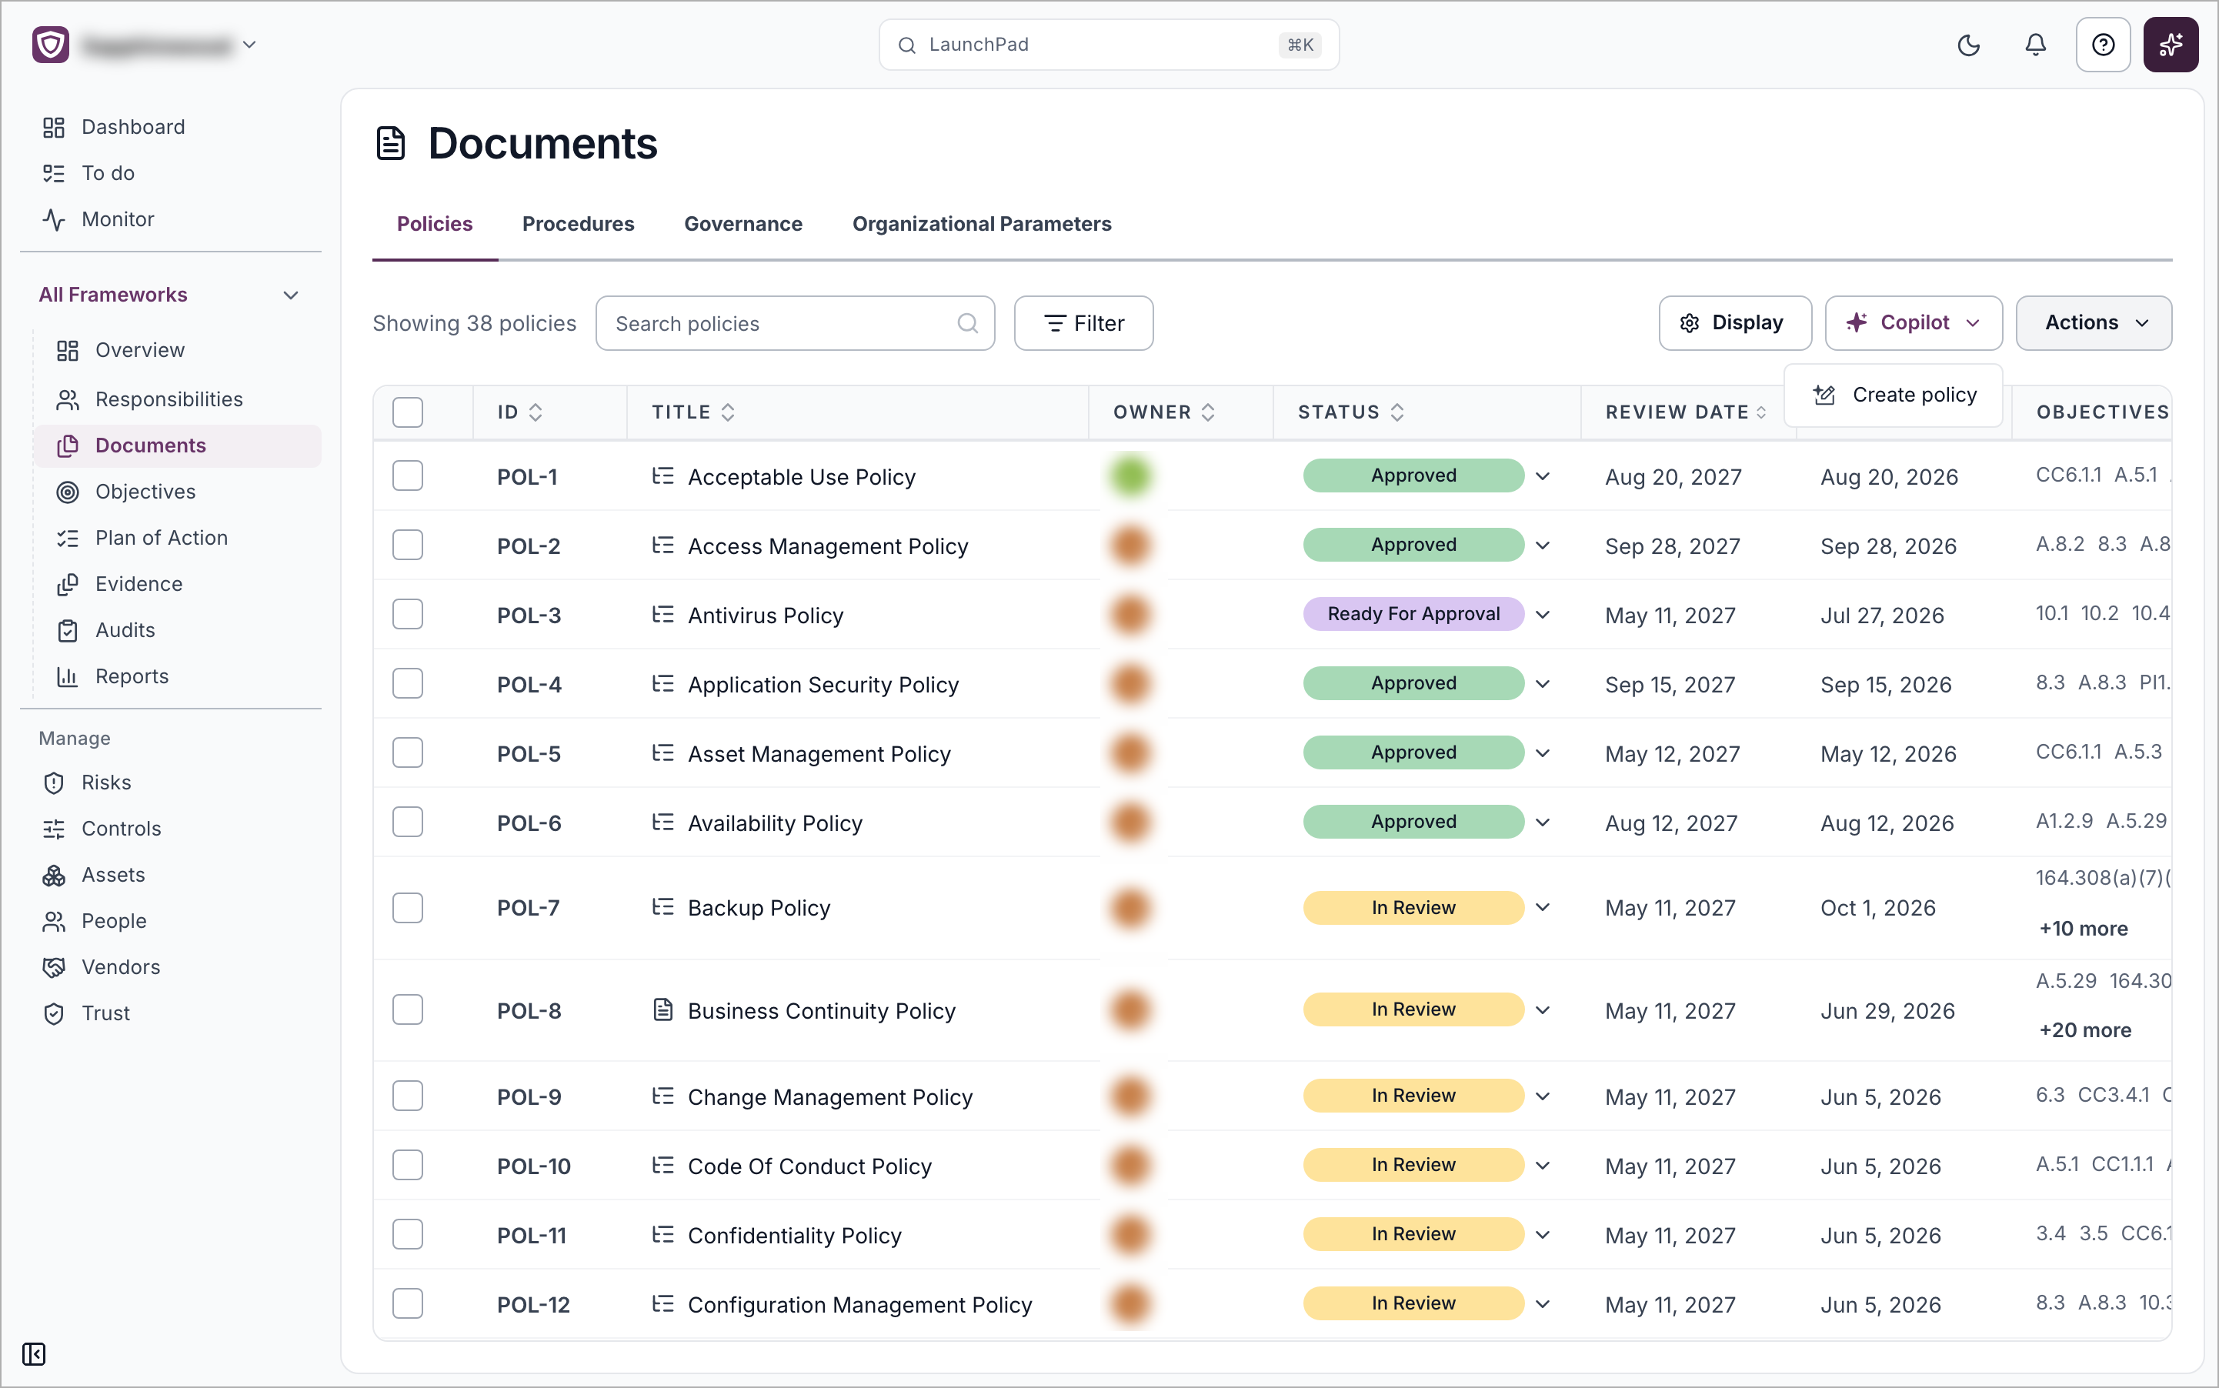The image size is (2219, 1388).
Task: Open Audits section
Action: pyautogui.click(x=125, y=629)
